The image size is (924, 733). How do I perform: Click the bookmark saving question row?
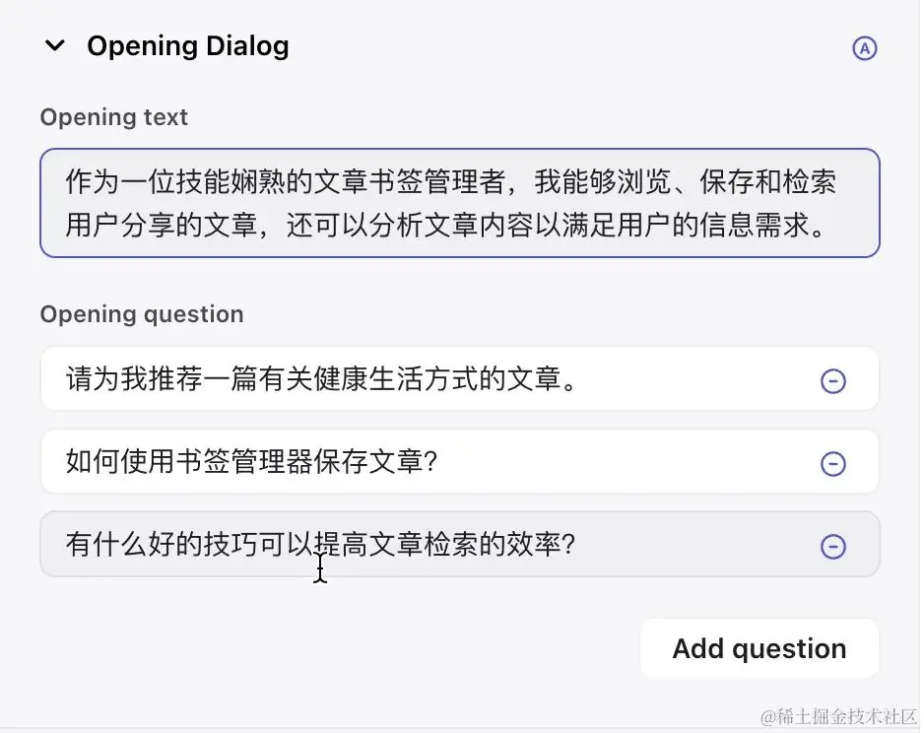click(394, 461)
